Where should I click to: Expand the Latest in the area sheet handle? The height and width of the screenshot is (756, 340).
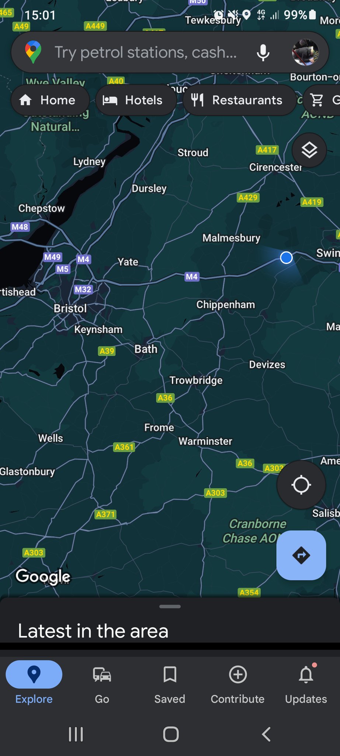[x=170, y=606]
